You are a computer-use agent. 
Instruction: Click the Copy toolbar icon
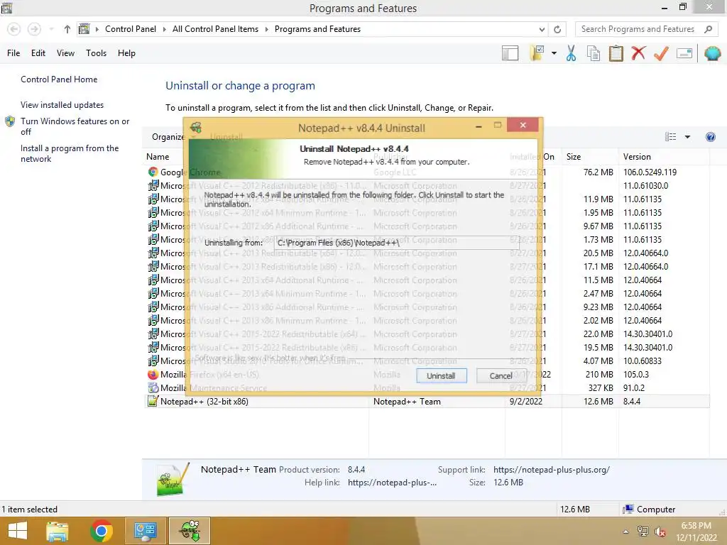pos(594,53)
